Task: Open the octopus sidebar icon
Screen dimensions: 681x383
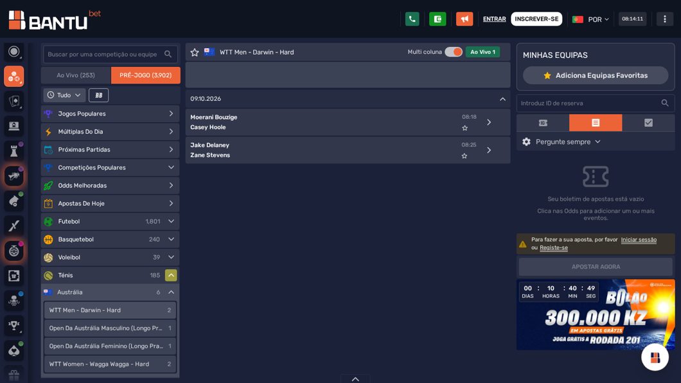Action: 14,301
